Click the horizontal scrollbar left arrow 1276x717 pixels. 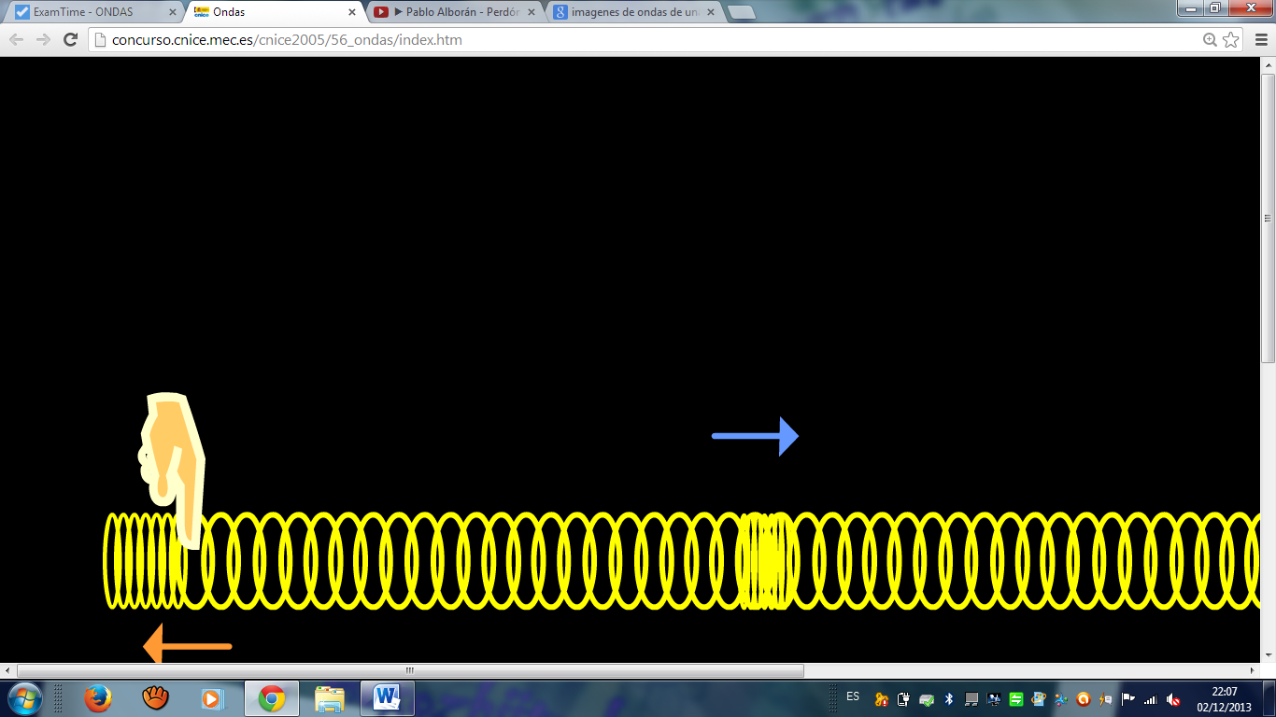(x=8, y=670)
